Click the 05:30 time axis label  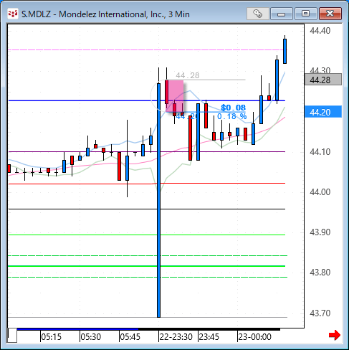[91, 337]
